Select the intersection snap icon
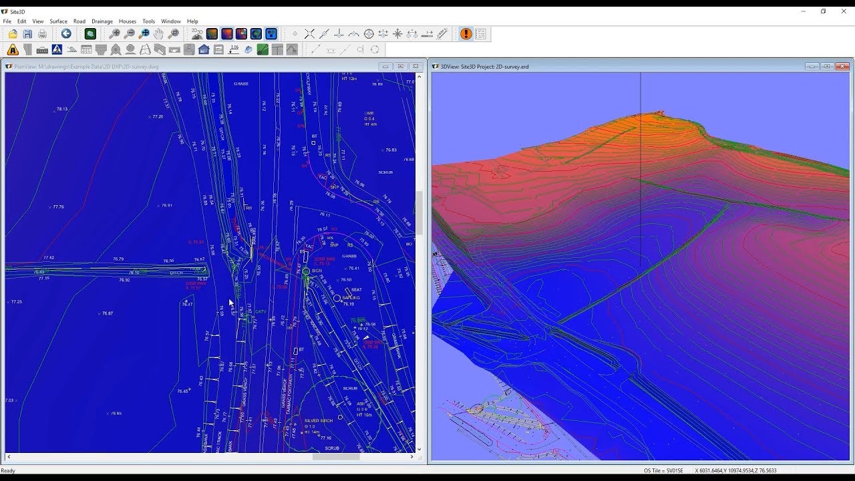The image size is (855, 481). pyautogui.click(x=309, y=34)
